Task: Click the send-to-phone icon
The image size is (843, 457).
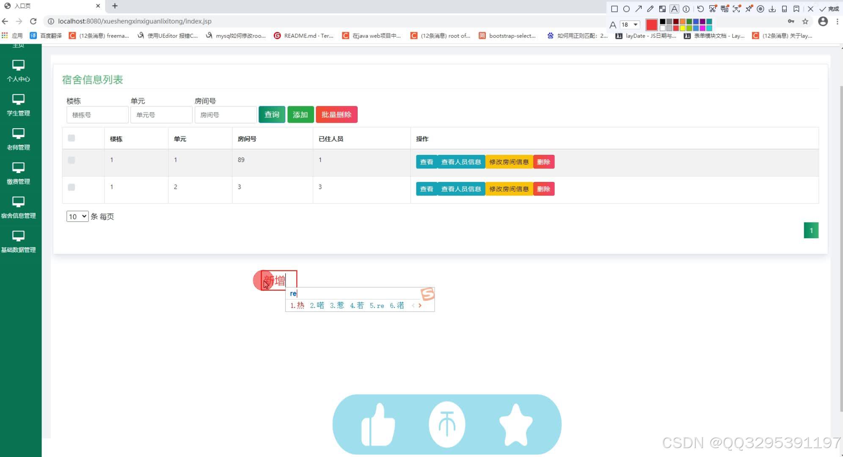Action: (x=784, y=9)
